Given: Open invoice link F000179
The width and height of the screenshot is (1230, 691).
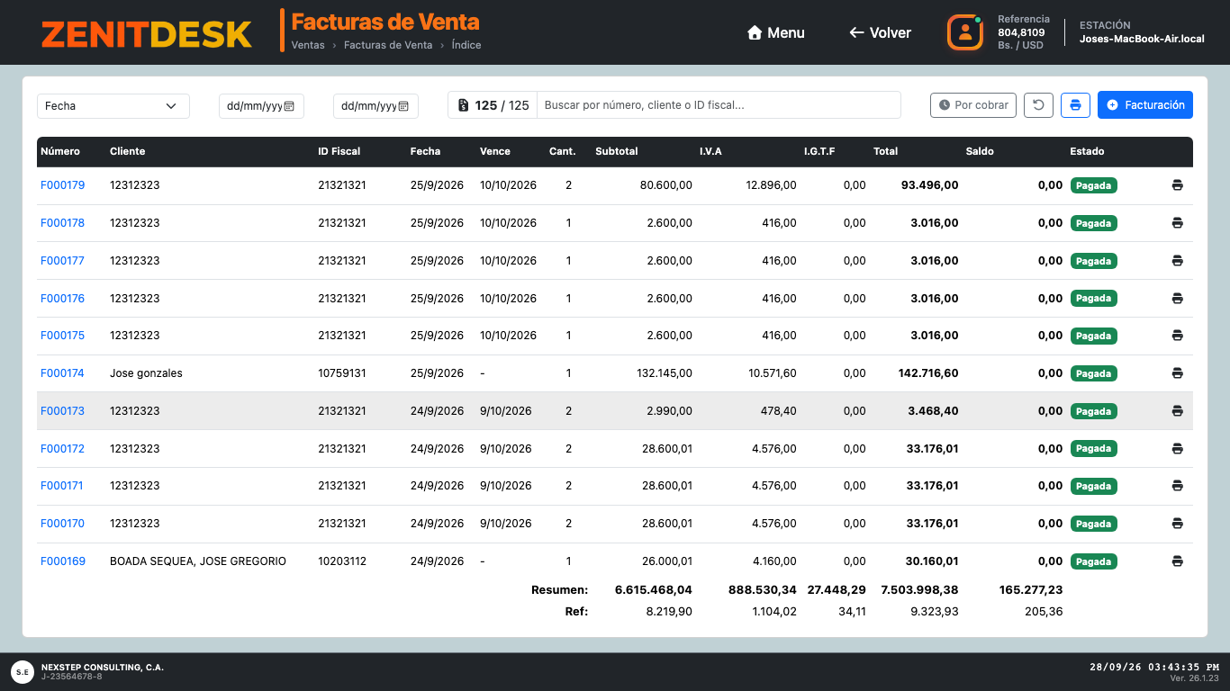Looking at the screenshot, I should pyautogui.click(x=62, y=185).
